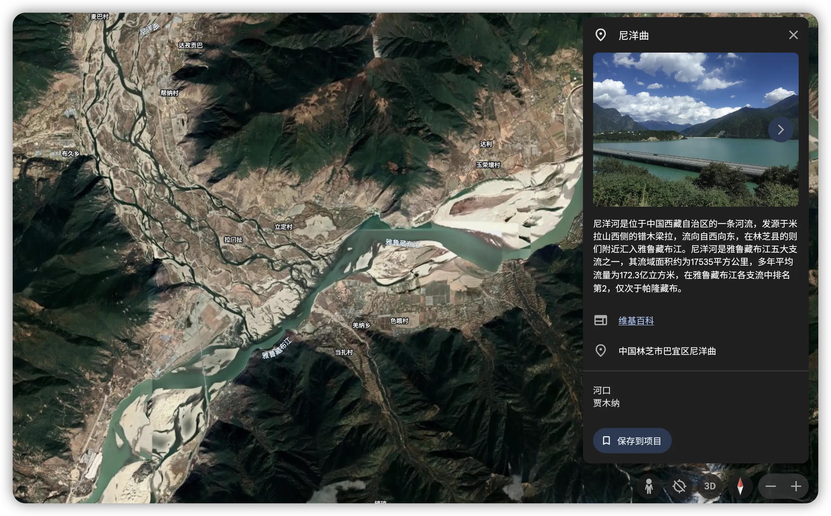This screenshot has height=516, width=831.
Task: Select the 布久乡 map label
Action: tap(70, 154)
